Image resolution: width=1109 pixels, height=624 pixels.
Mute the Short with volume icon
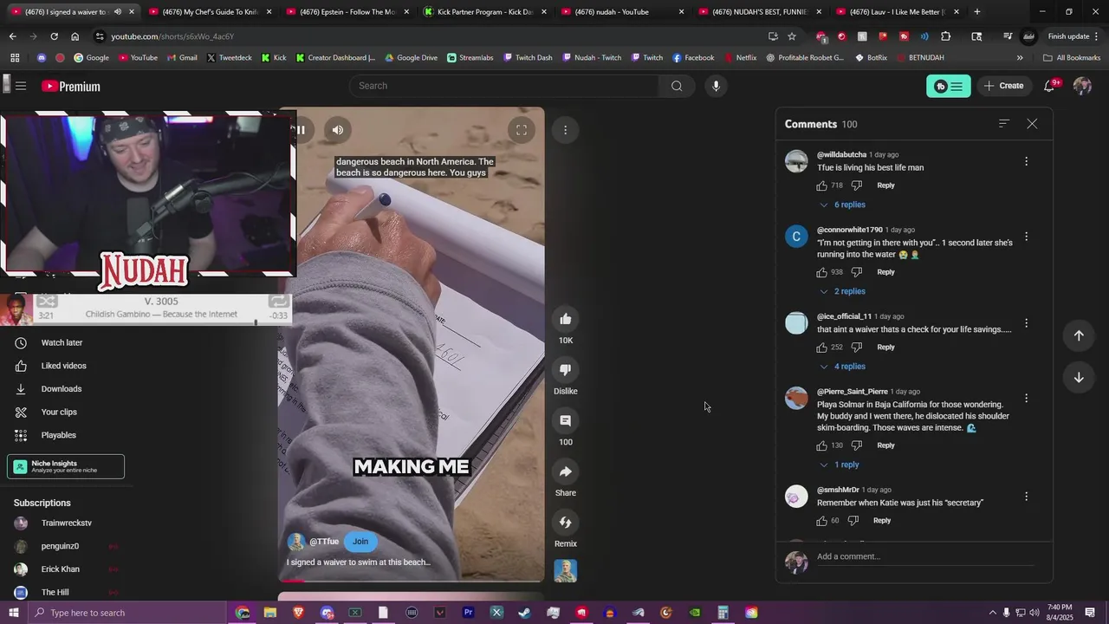point(338,130)
